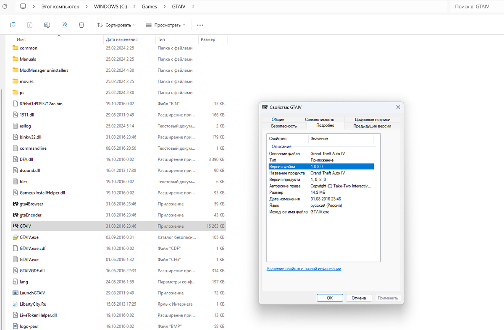Select the Авторские права property row
The width and height of the screenshot is (504, 330).
[321, 186]
